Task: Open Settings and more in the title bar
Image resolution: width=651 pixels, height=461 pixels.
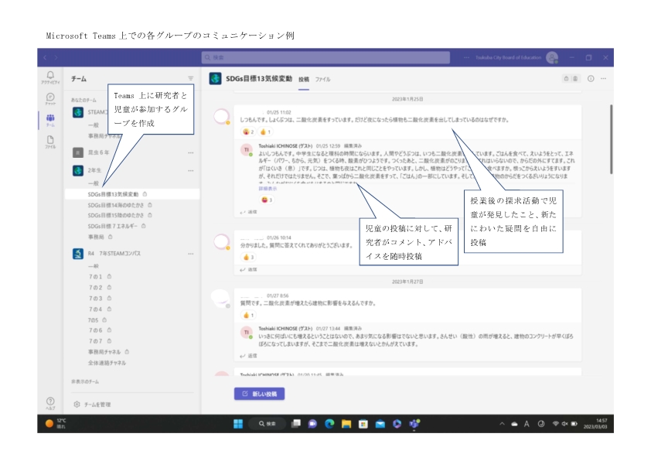Action: [x=466, y=58]
